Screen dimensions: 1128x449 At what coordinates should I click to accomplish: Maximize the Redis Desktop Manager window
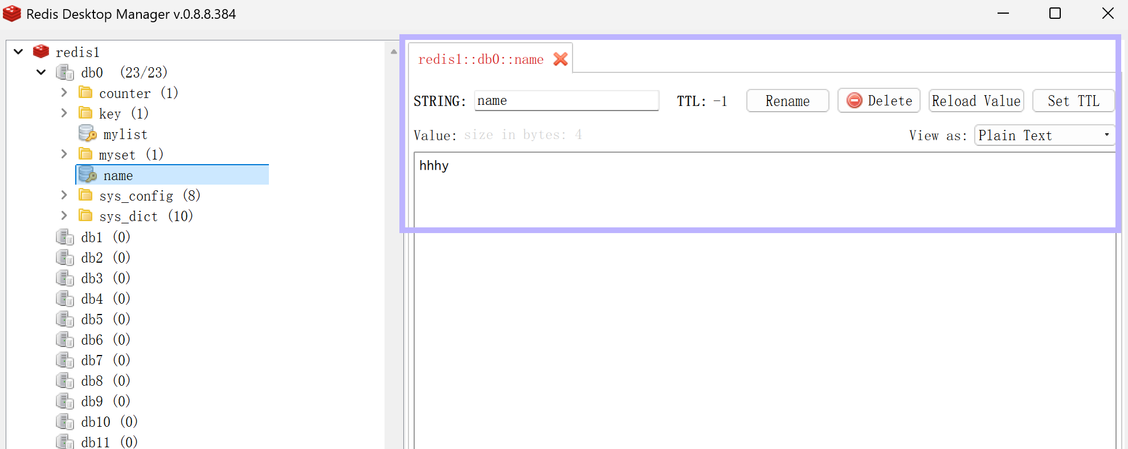pos(1055,13)
